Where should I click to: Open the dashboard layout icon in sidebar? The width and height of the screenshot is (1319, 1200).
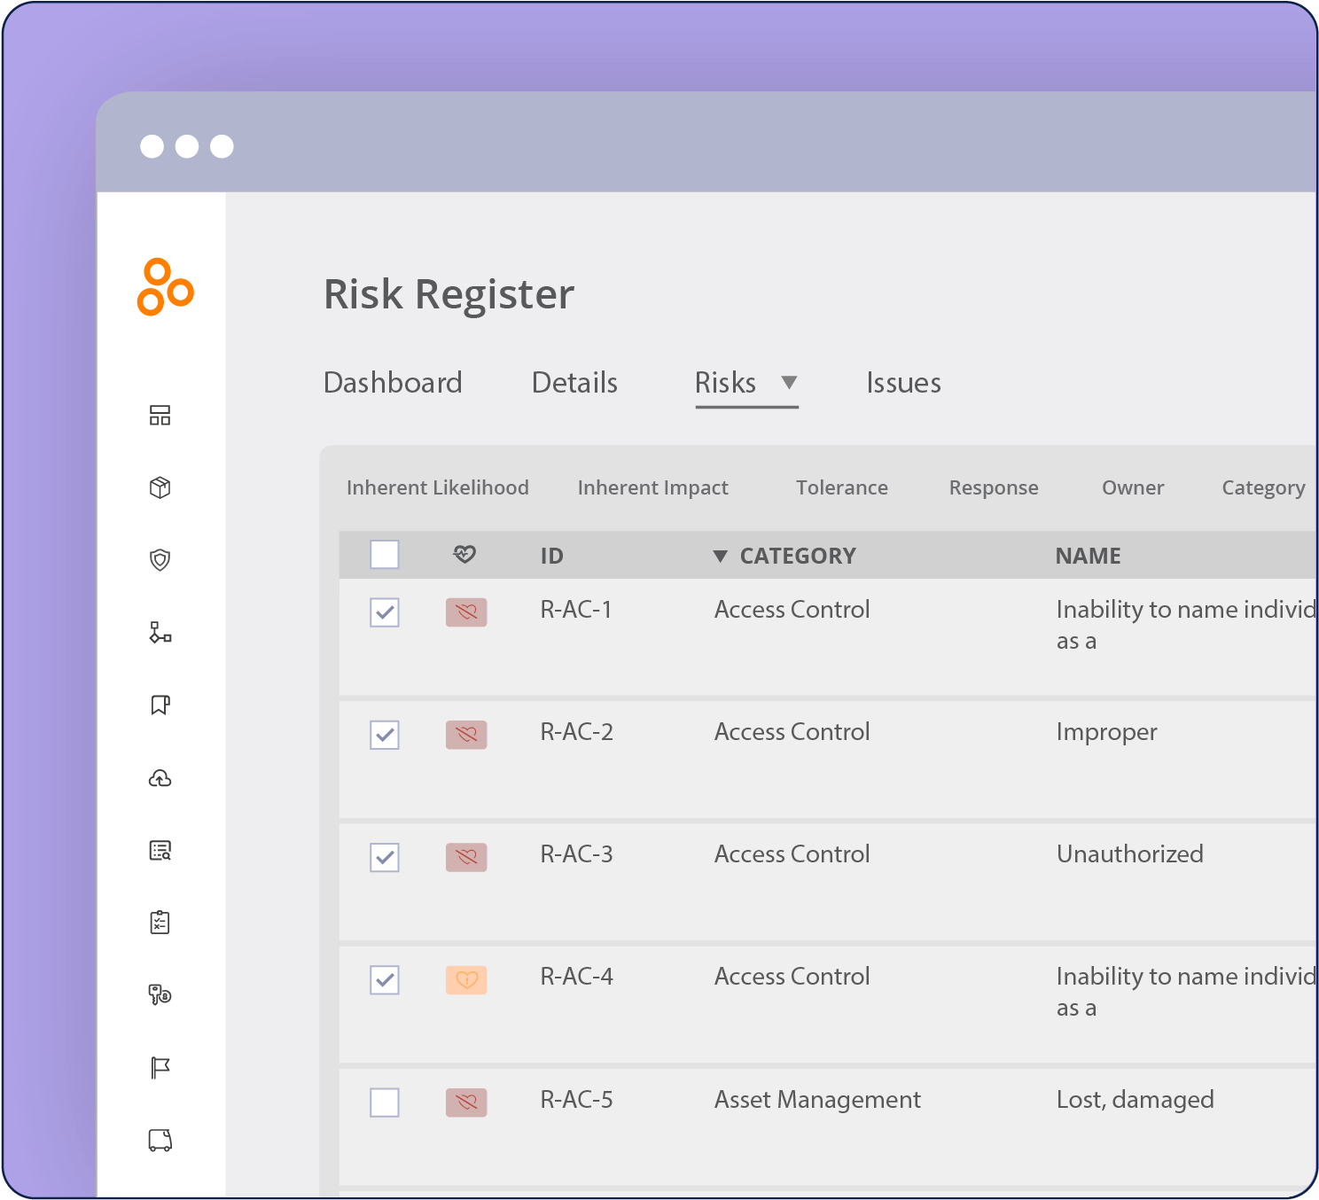point(160,415)
